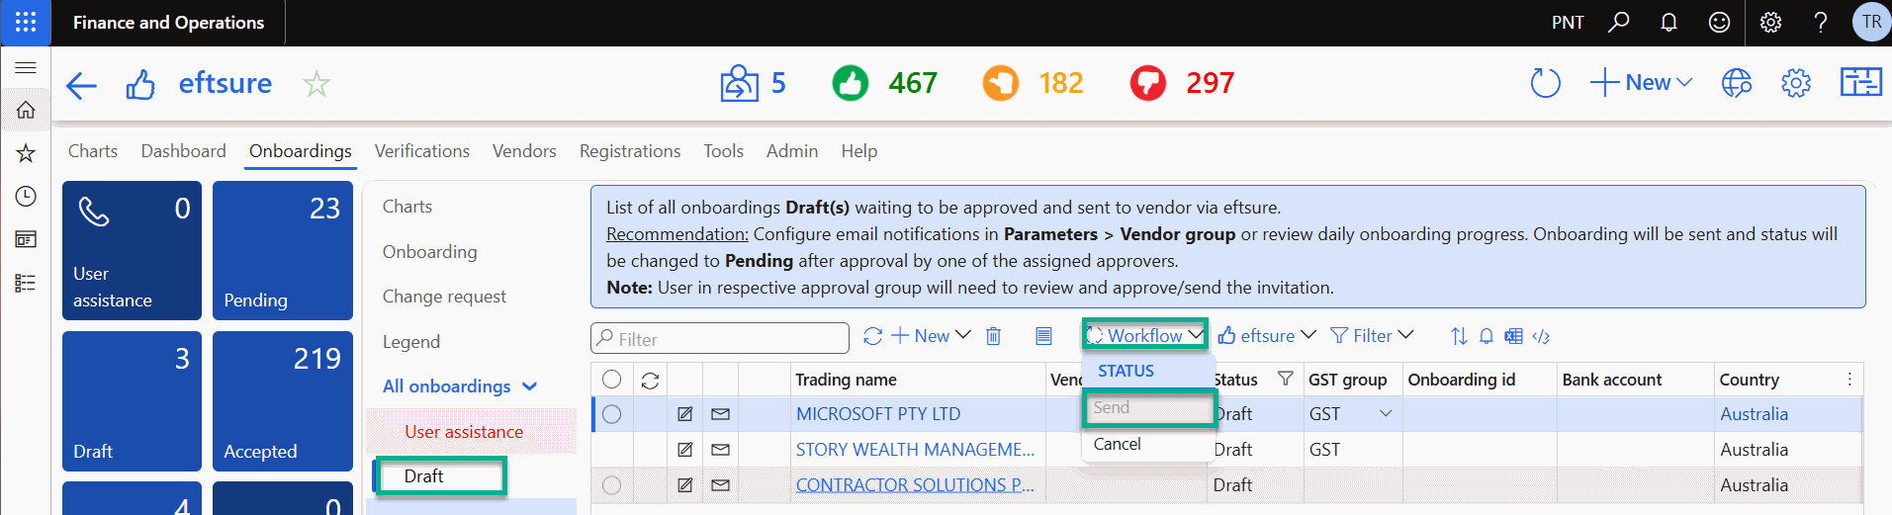The height and width of the screenshot is (515, 1892).
Task: Go to Home in left sidebar
Action: tap(26, 110)
